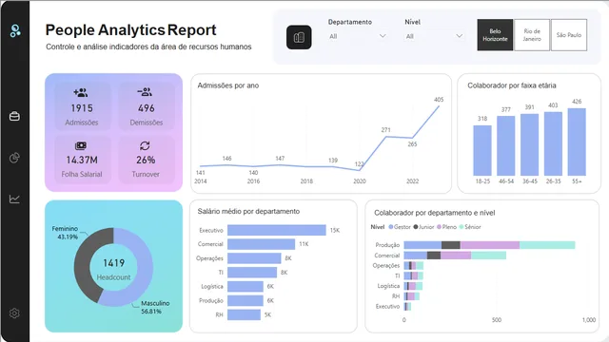609x342 pixels.
Task: Select the Belo Horizonte city filter
Action: pos(495,35)
